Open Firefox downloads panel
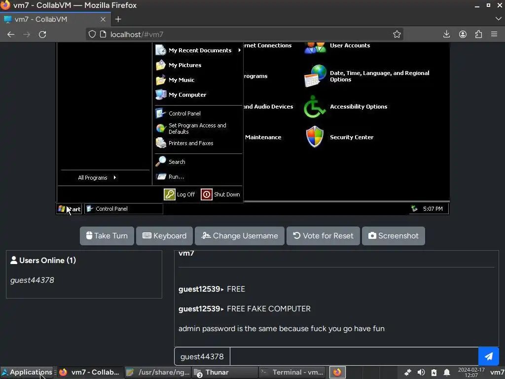505x379 pixels. (446, 34)
